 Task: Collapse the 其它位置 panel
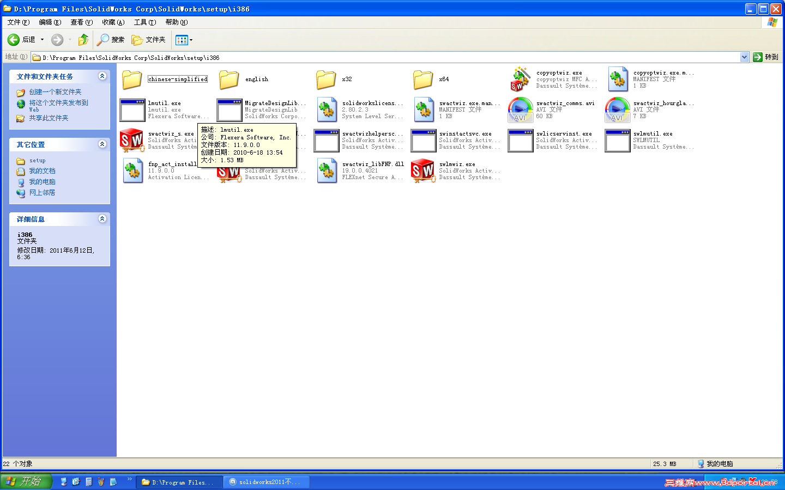[x=102, y=144]
